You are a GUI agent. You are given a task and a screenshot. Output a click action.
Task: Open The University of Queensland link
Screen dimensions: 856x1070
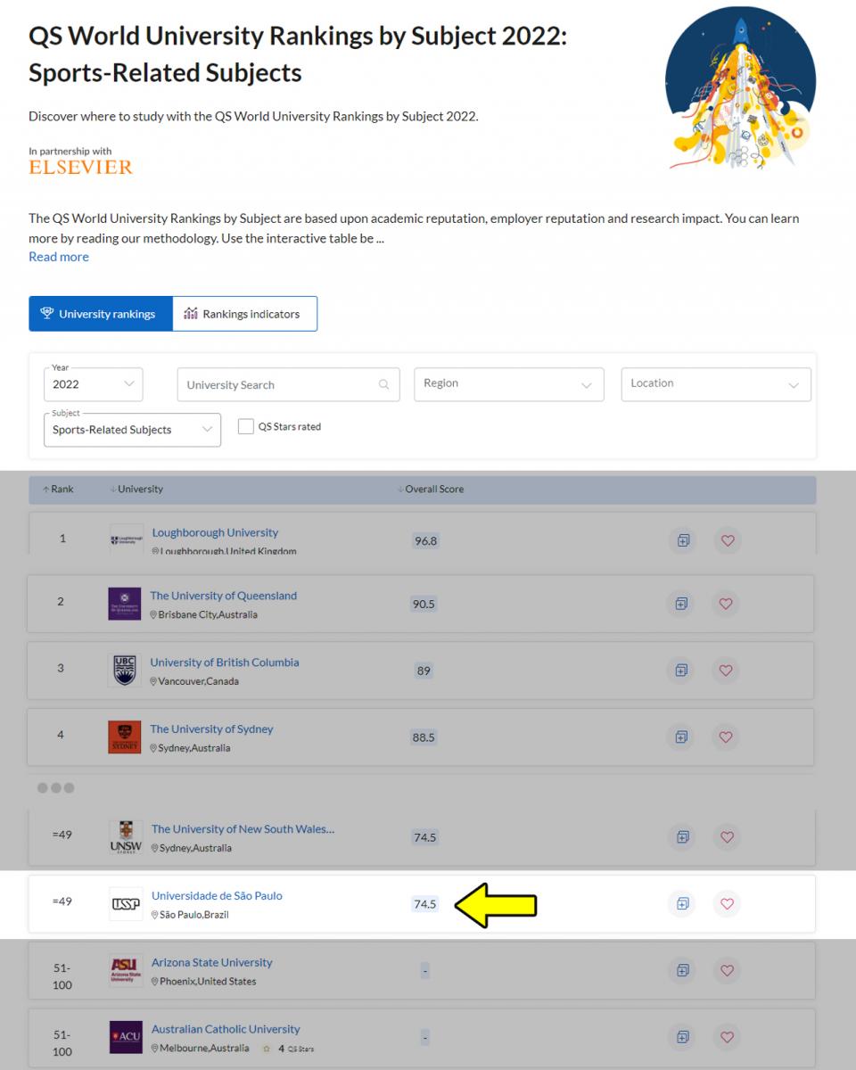(223, 596)
